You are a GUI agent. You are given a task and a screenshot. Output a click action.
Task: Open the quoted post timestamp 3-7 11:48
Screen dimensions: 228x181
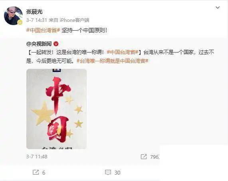pos(37,157)
